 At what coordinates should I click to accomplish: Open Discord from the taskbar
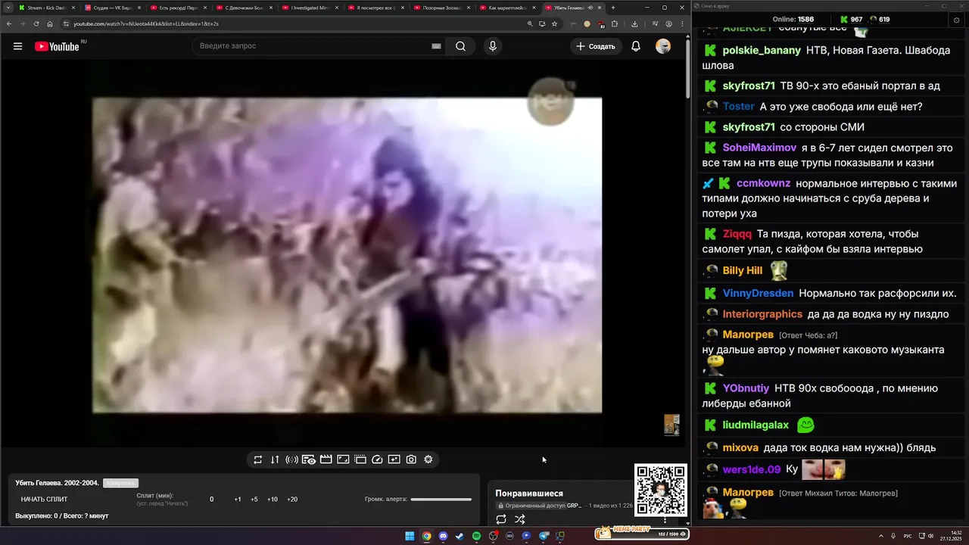click(443, 536)
